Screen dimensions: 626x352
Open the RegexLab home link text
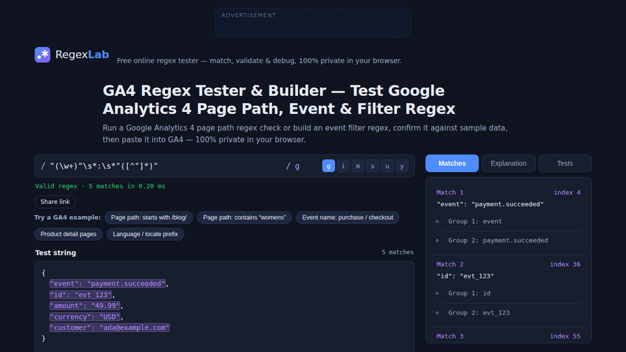click(82, 55)
